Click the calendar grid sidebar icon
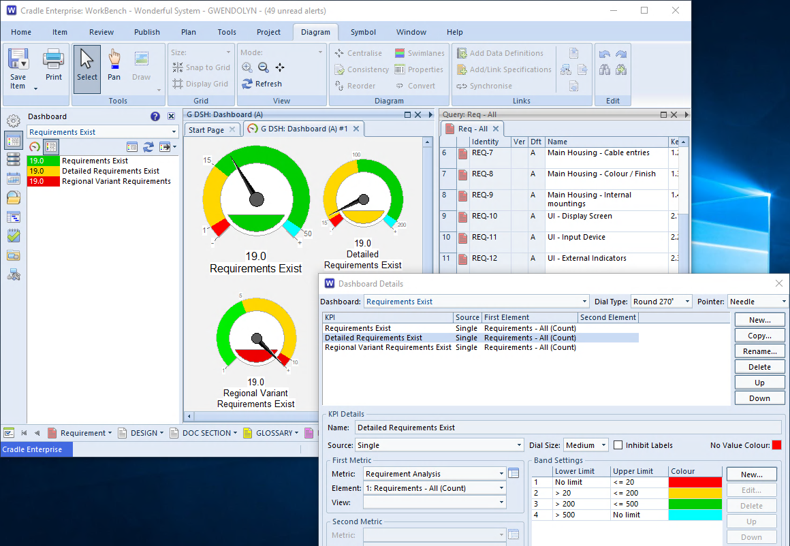Image resolution: width=790 pixels, height=546 pixels. click(14, 178)
